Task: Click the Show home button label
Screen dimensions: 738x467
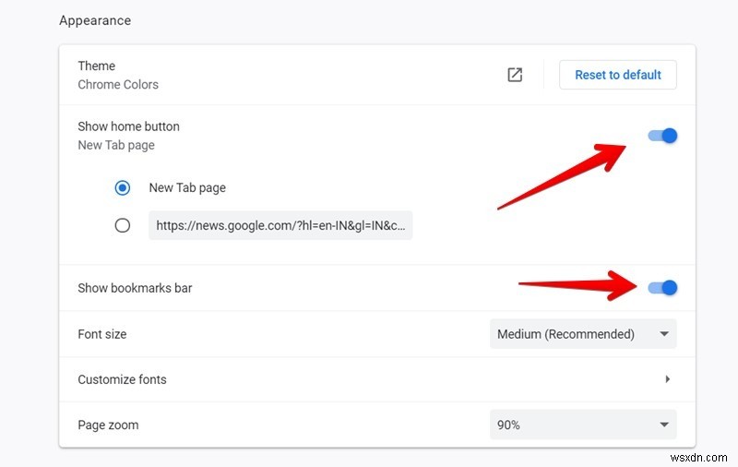Action: [128, 126]
